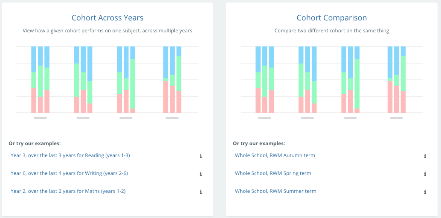Select Whole School RWM Autumn term example
441x218 pixels.
[275, 155]
